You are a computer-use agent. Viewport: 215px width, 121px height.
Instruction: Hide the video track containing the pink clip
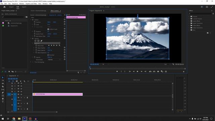[x=21, y=94]
